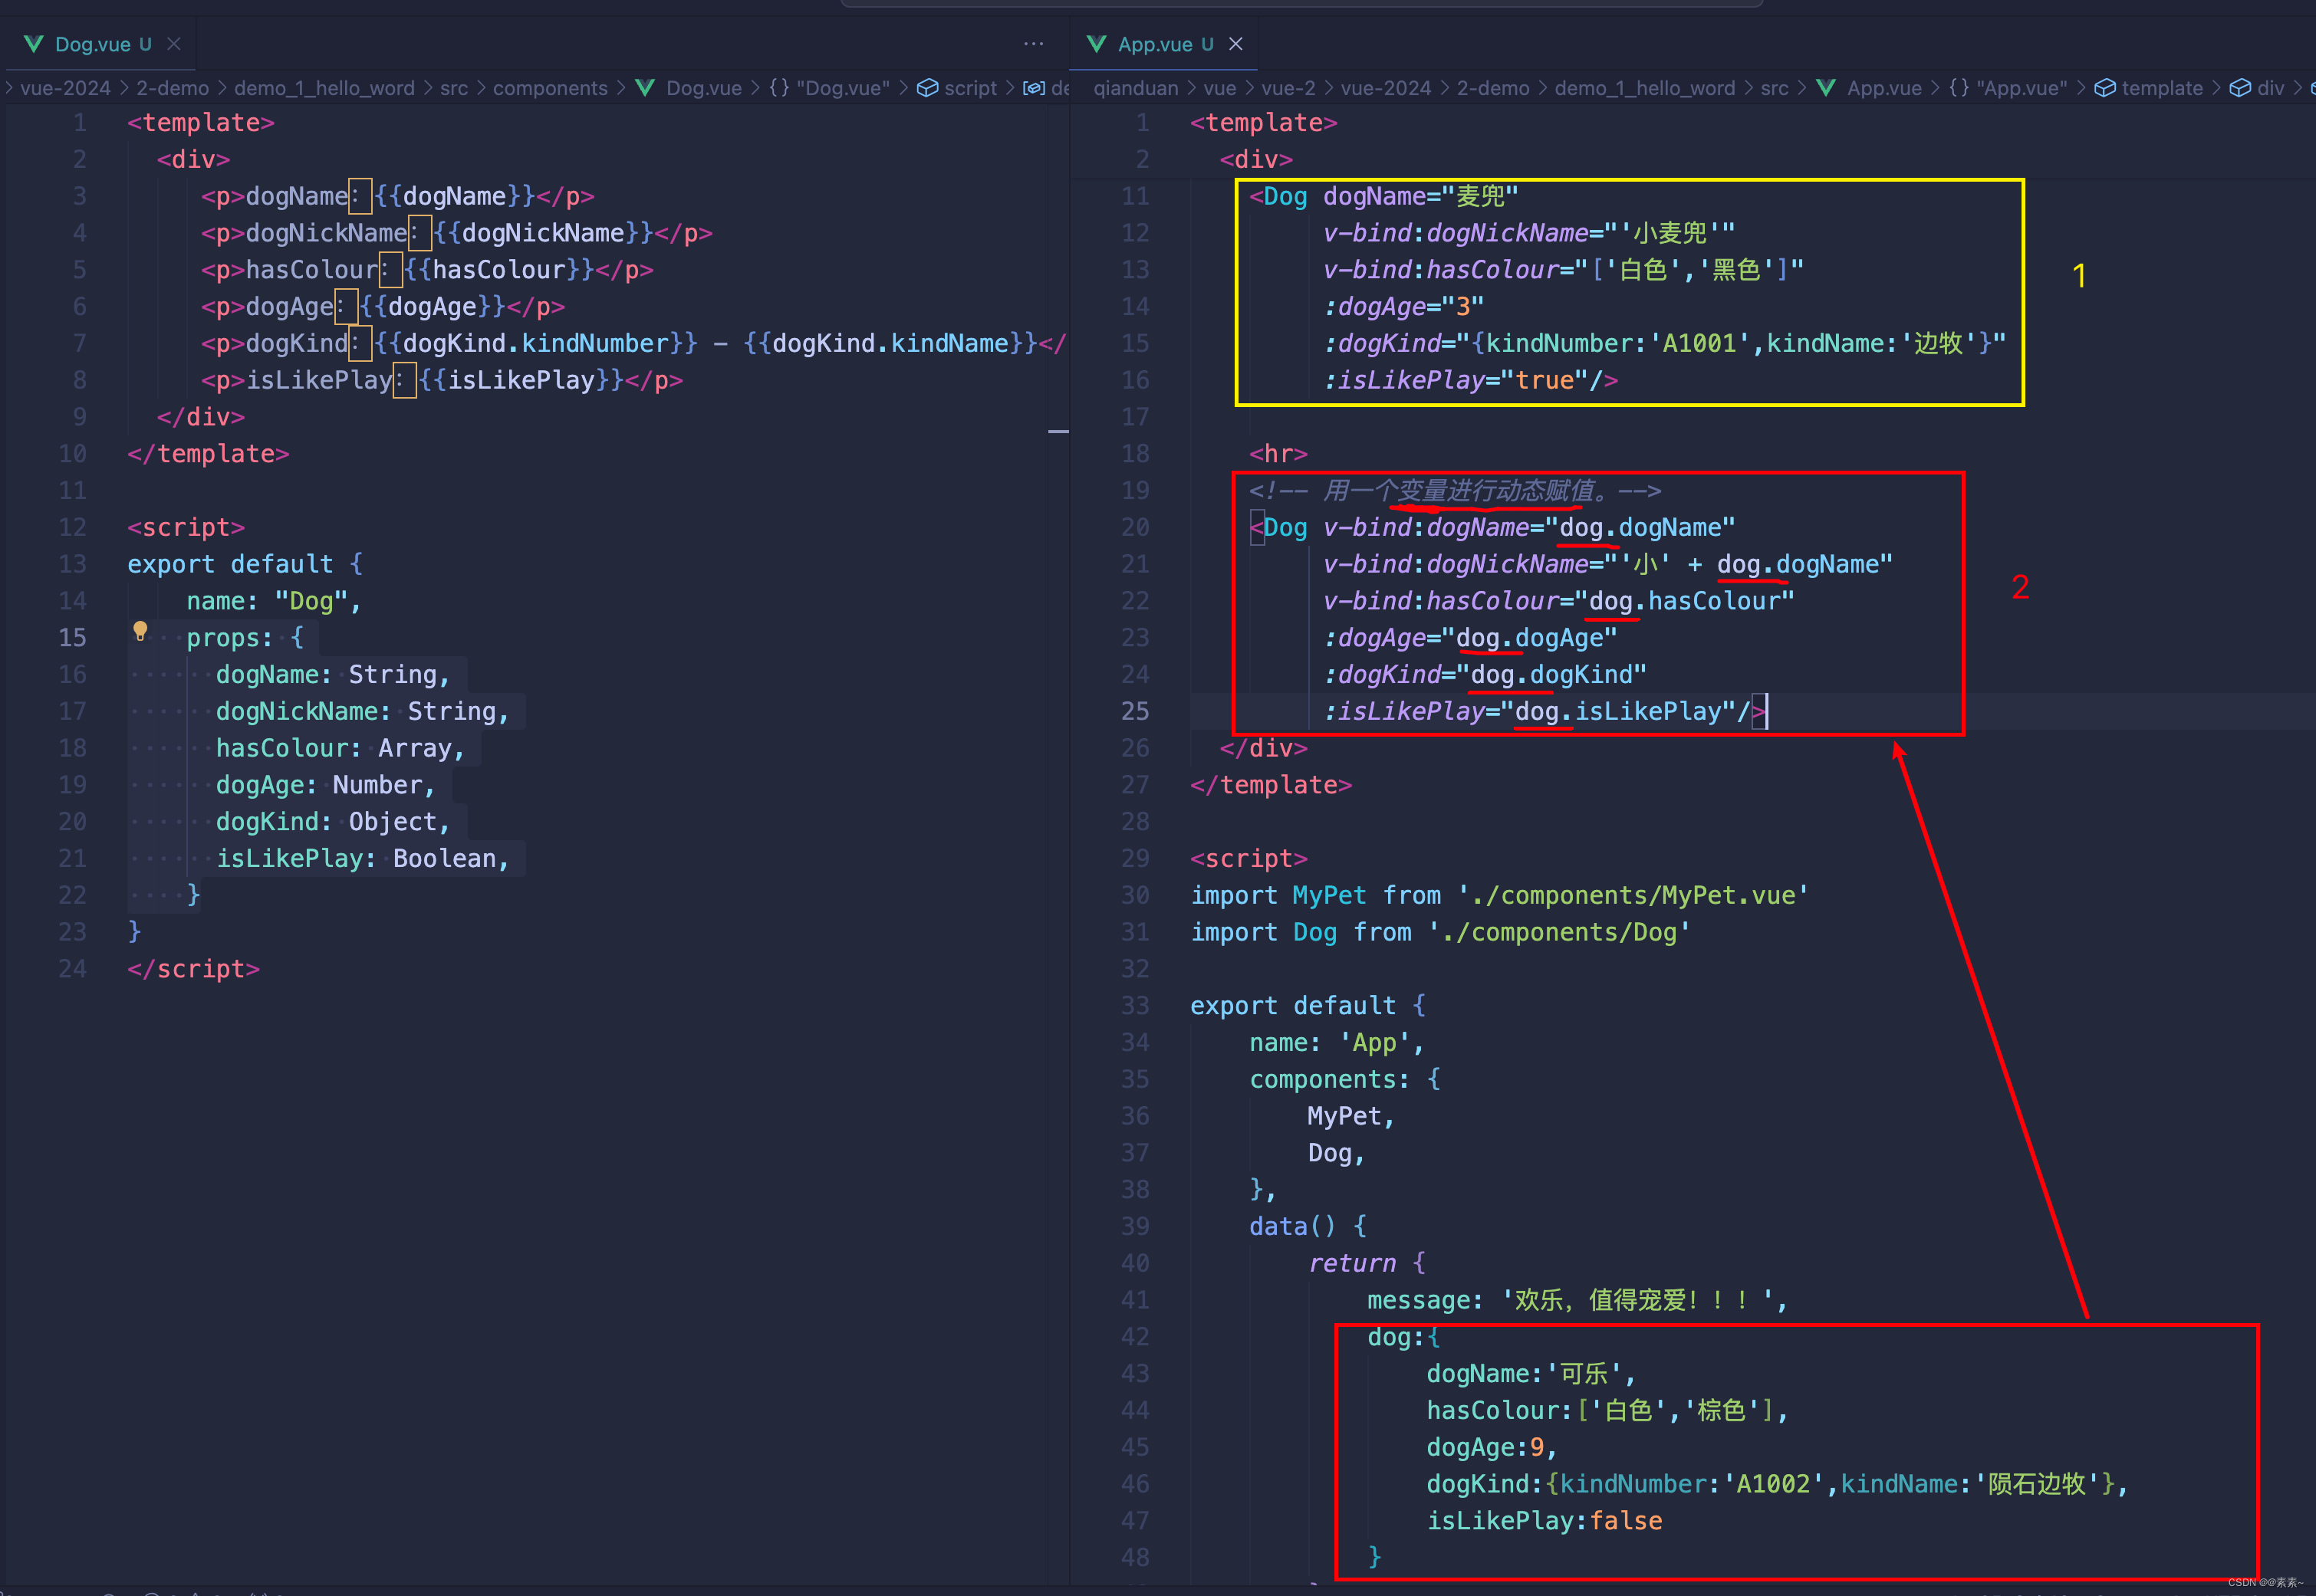
Task: Click the Vue logo icon on the Dog.vue tab
Action: pos(33,43)
